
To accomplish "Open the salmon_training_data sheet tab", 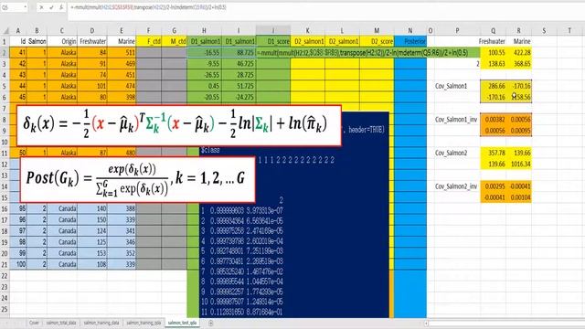I will tap(101, 323).
